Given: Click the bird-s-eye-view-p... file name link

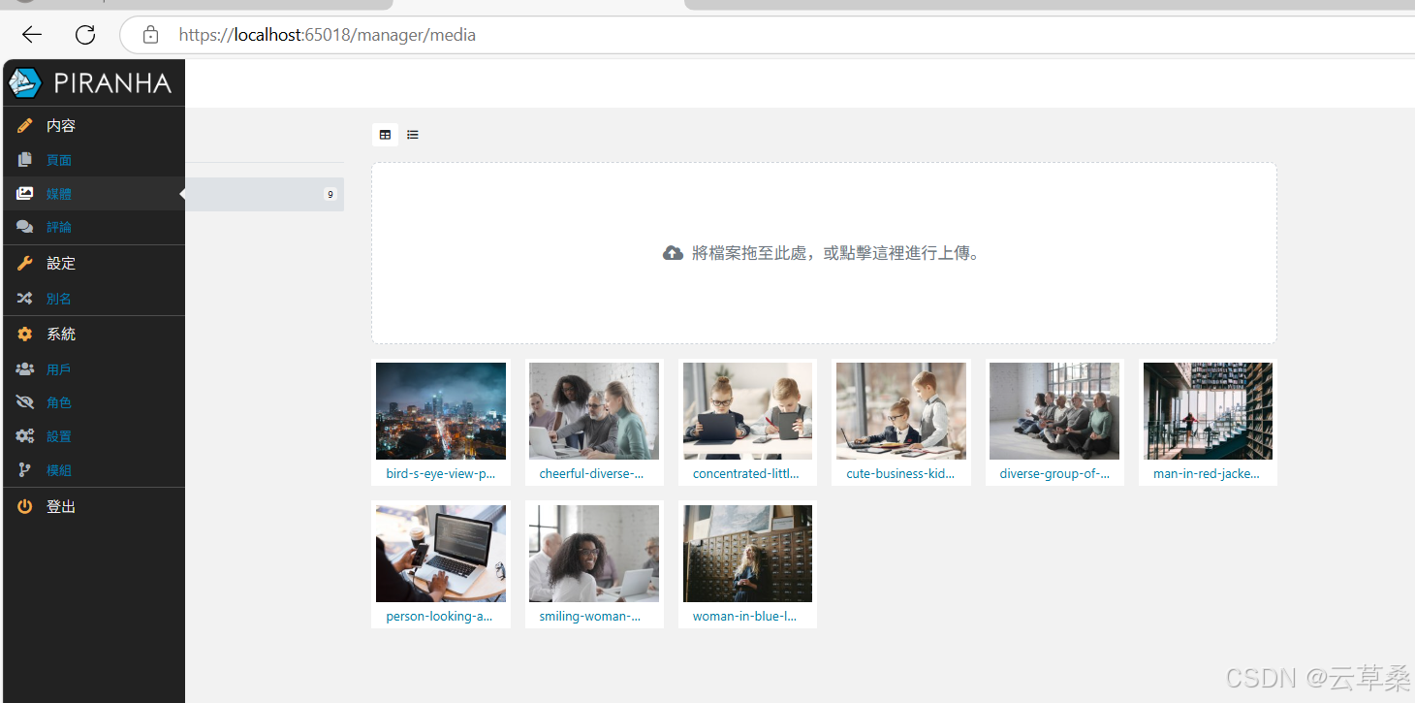Looking at the screenshot, I should 441,474.
